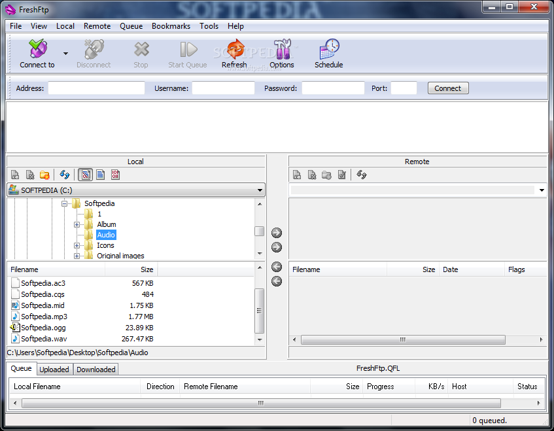Sort local files by Size column
This screenshot has width=554, height=431.
coord(131,269)
